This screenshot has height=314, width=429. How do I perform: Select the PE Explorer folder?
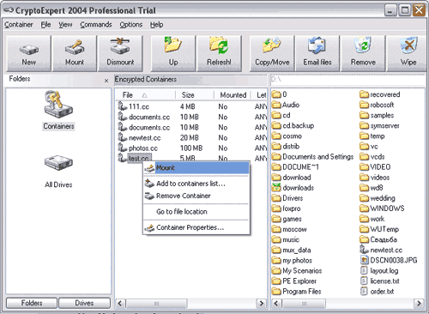294,281
